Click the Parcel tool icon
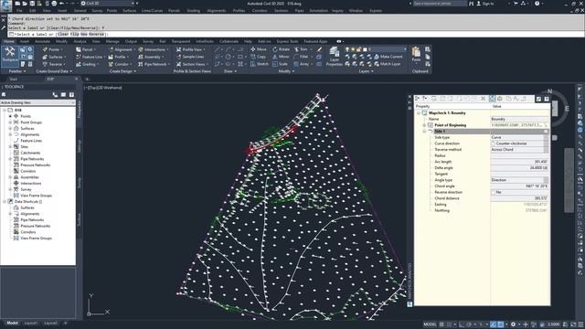This screenshot has height=329, width=585. tap(79, 49)
